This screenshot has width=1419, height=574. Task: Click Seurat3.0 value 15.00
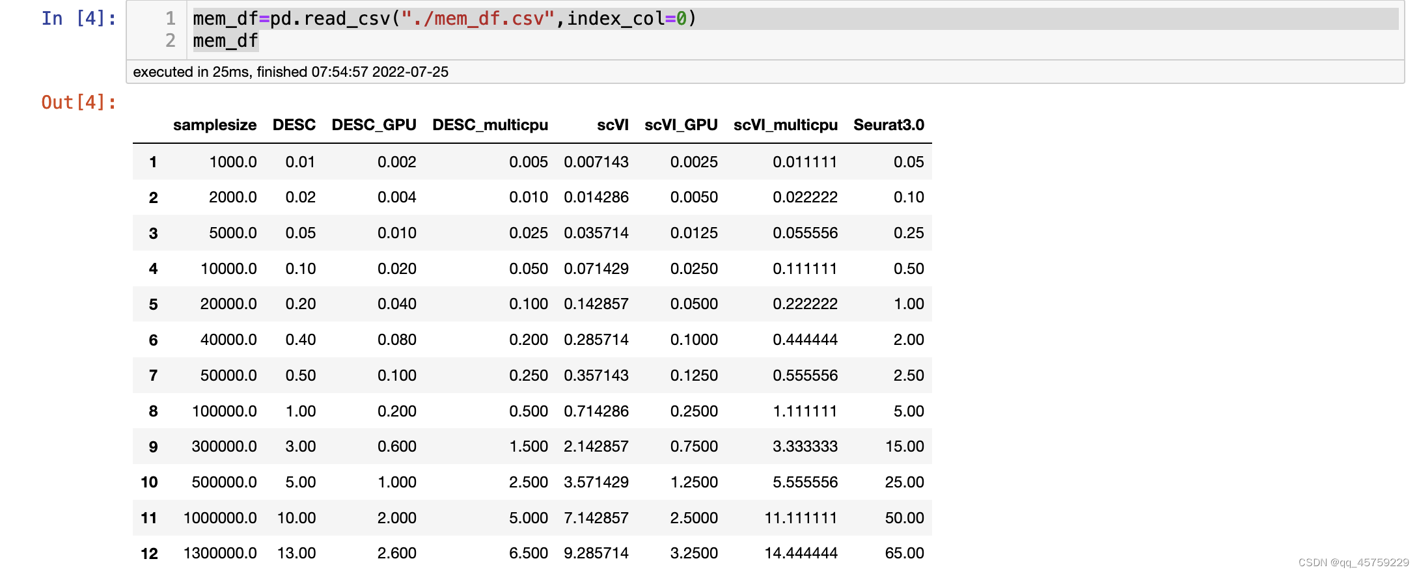pos(905,446)
